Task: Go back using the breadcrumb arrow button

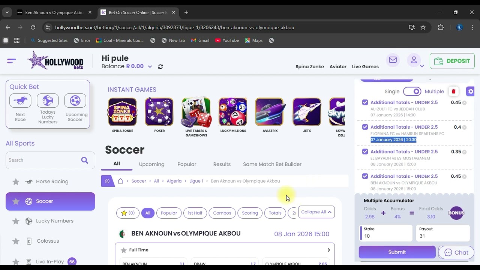Action: pos(107,181)
